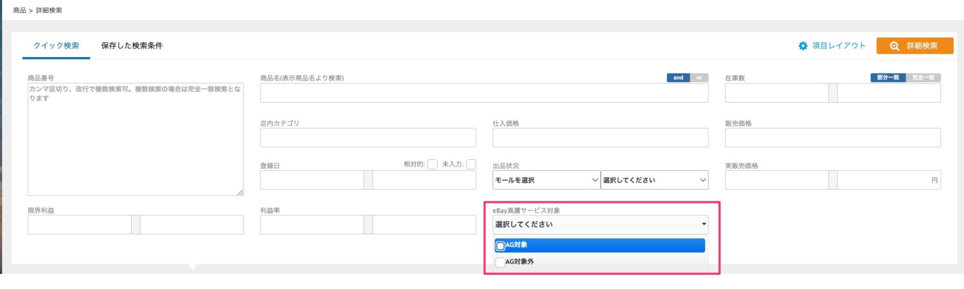964x289 pixels.
Task: Check the AG対象外 checkbox
Action: [501, 262]
